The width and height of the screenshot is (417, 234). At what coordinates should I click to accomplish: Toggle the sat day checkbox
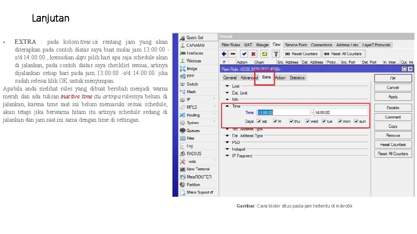coord(259,121)
